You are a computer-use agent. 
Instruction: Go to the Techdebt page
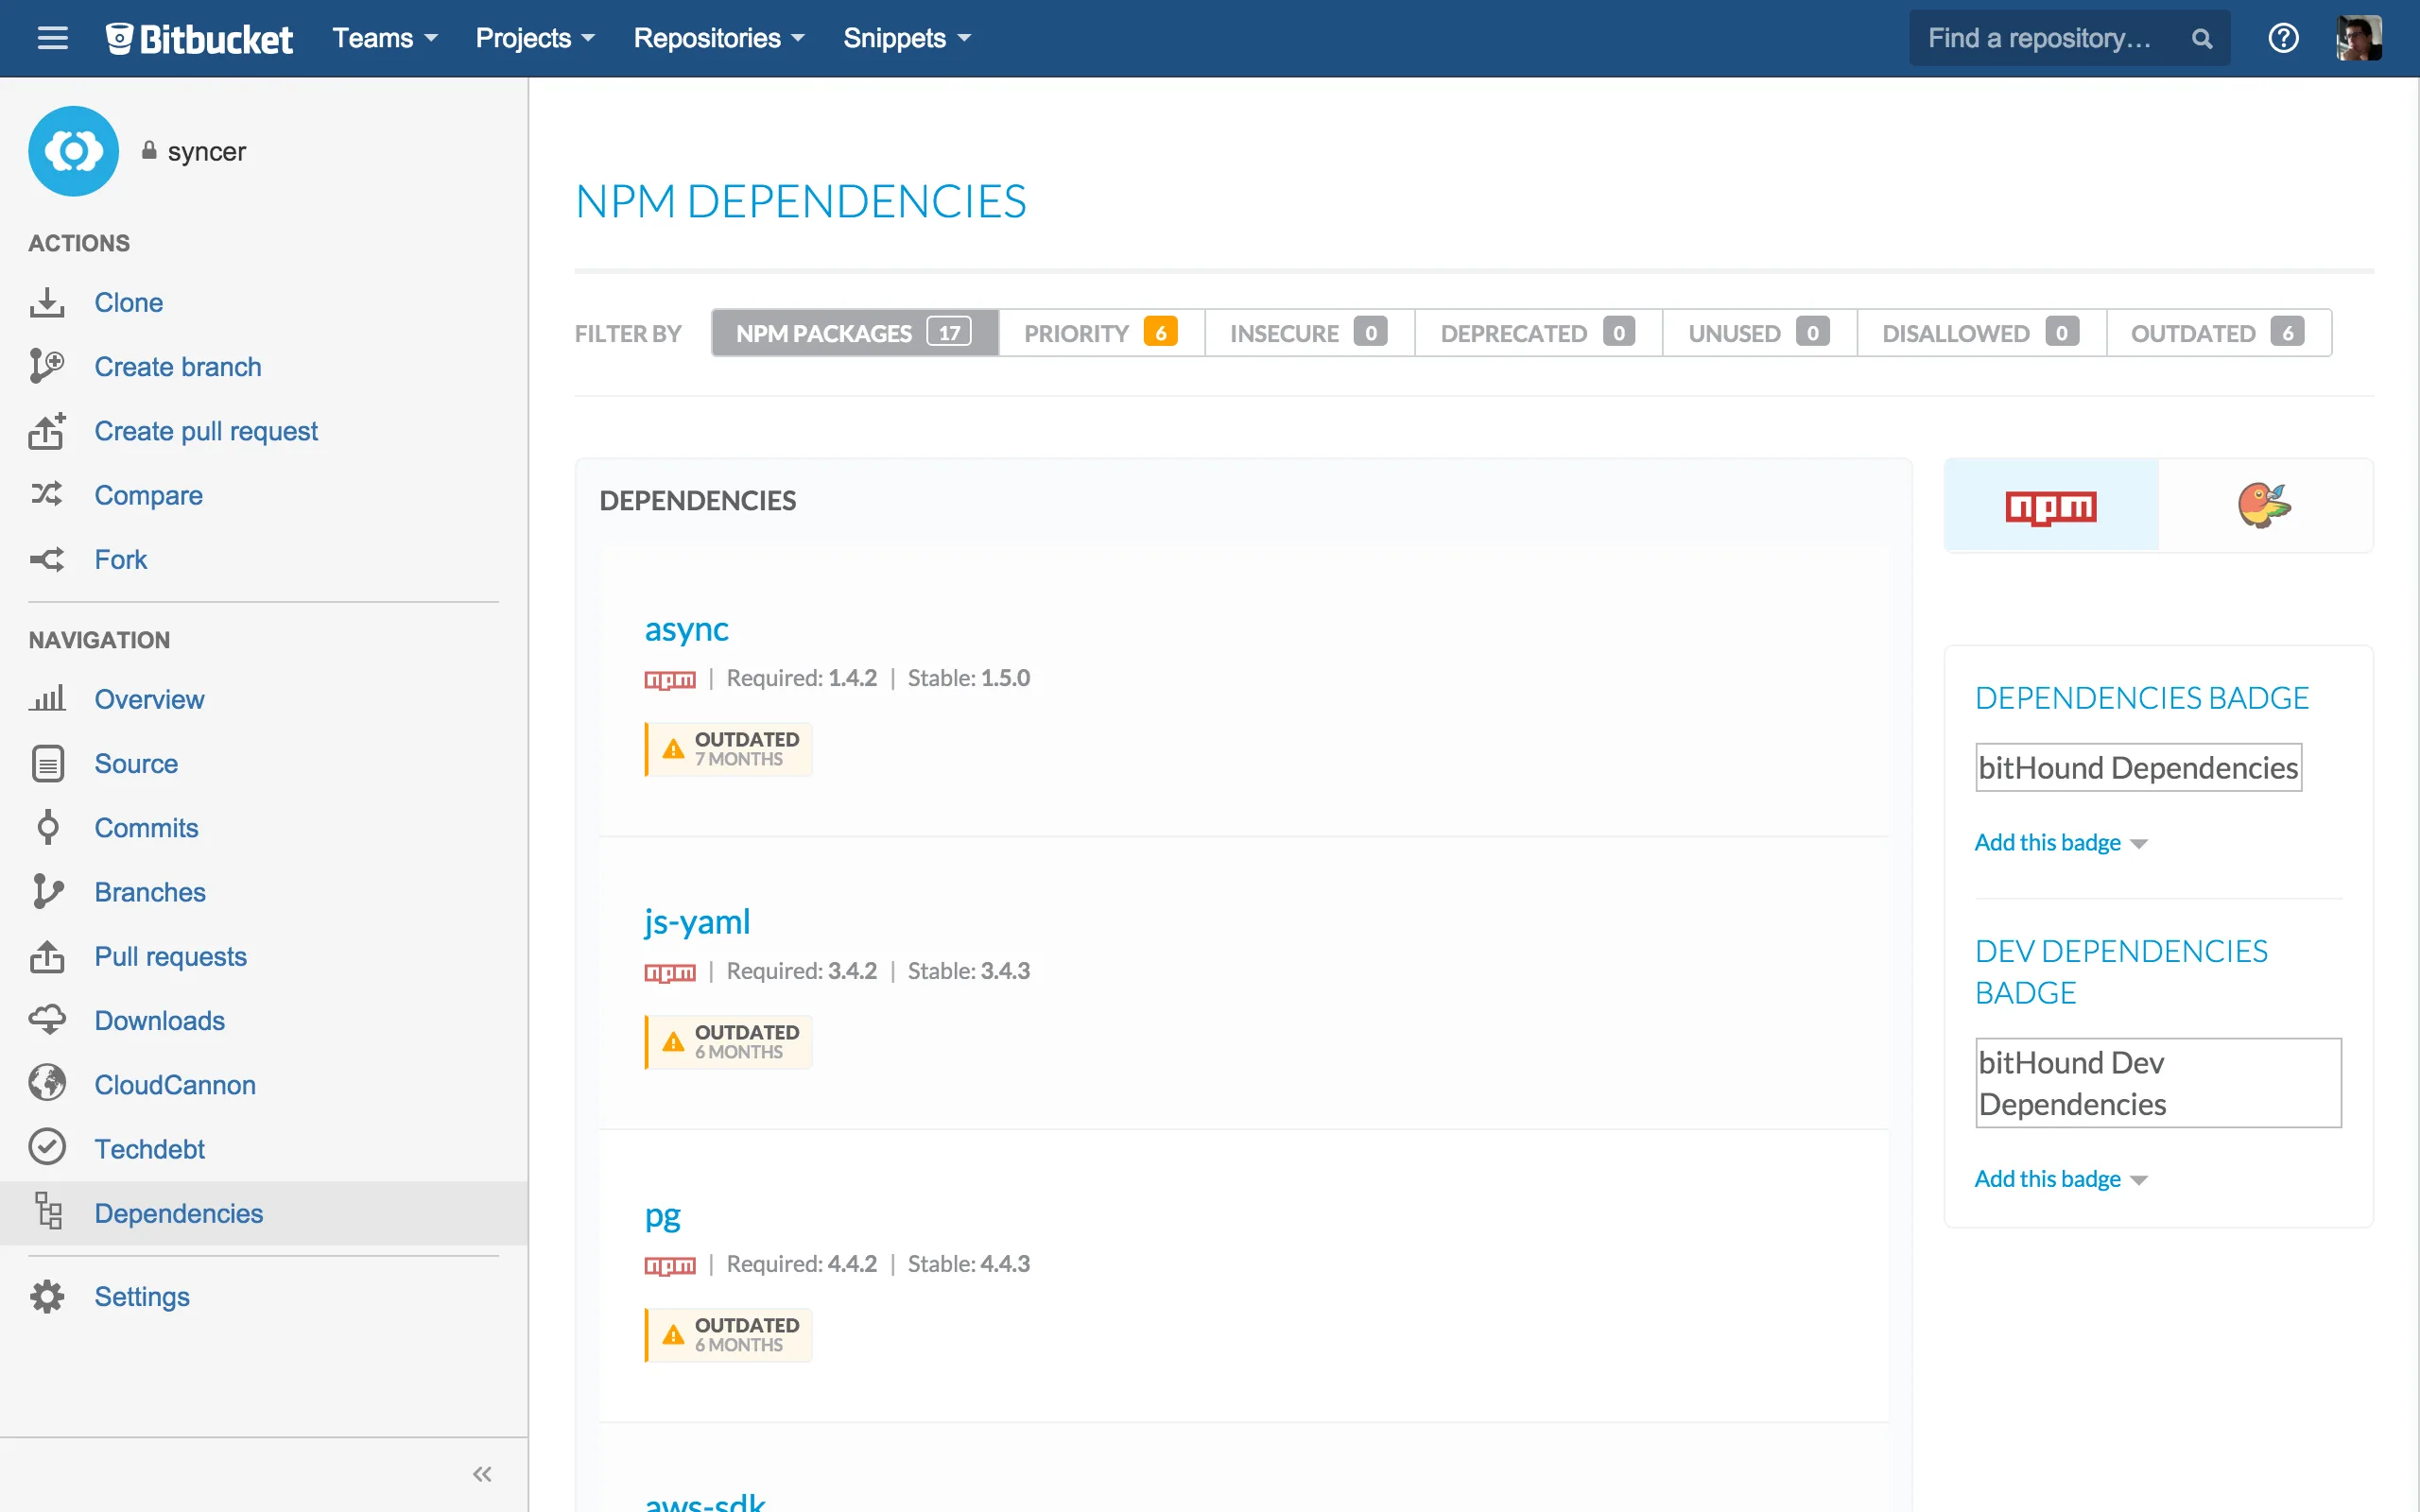point(150,1148)
